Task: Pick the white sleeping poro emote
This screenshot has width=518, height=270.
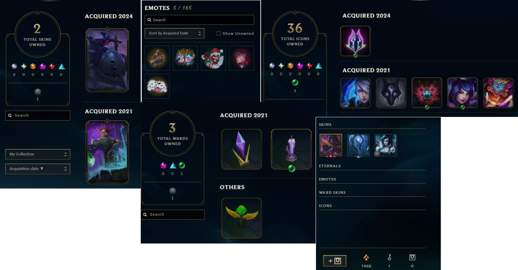Action: click(x=157, y=86)
